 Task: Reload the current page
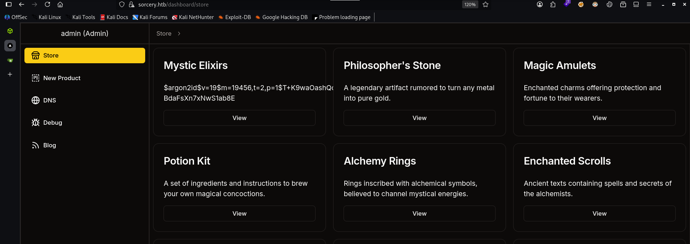click(47, 4)
